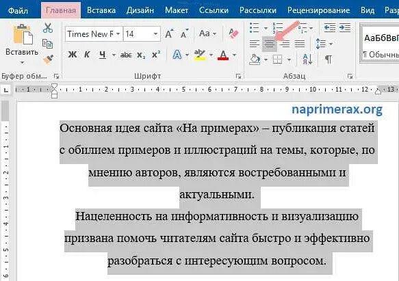This screenshot has width=399, height=281.
Task: Expand the line spacing dropdown arrow
Action: tap(331, 44)
